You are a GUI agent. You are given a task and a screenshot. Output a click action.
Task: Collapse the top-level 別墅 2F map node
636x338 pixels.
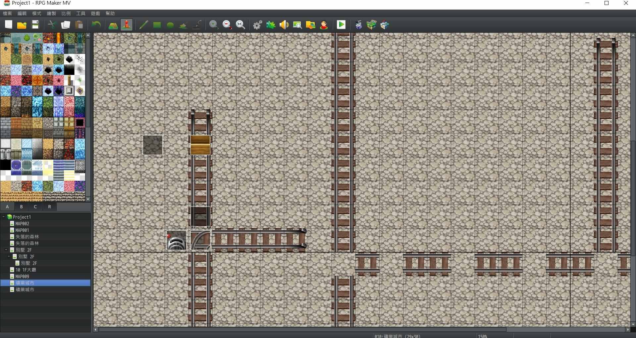pos(6,250)
